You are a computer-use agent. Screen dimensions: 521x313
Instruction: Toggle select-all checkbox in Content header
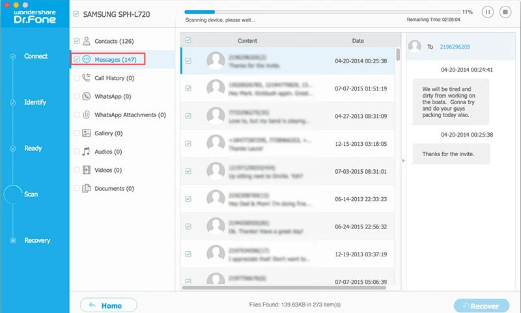(188, 40)
